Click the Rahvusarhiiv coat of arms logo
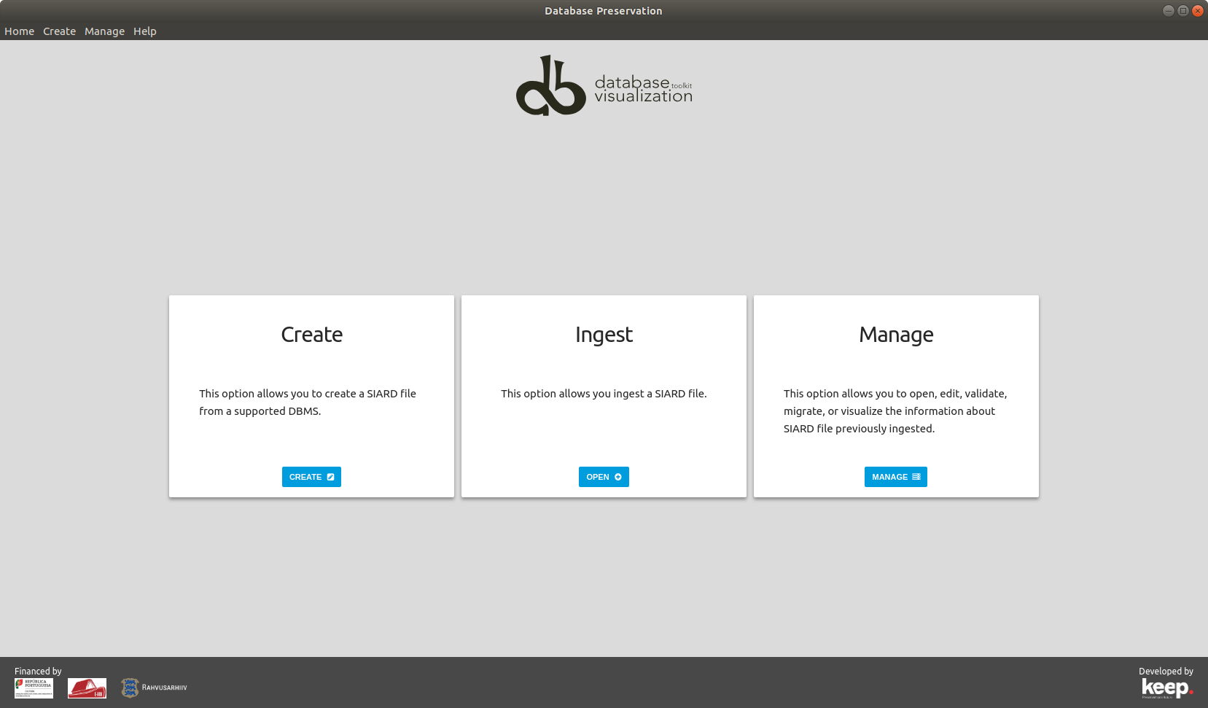 [x=130, y=688]
